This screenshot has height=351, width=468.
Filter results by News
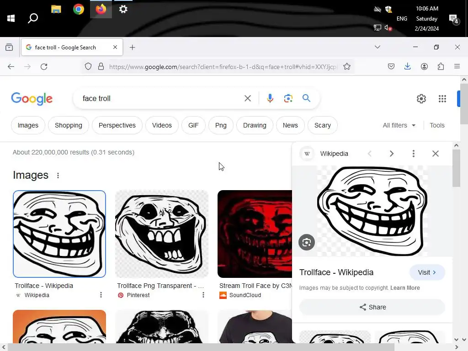pyautogui.click(x=290, y=125)
